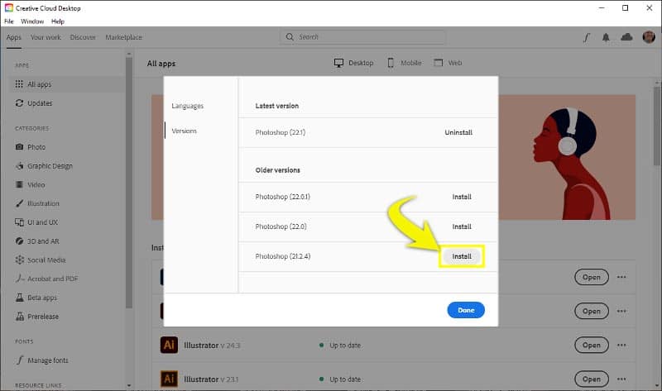The image size is (662, 391).
Task: Switch to the Your work tab
Action: [46, 37]
